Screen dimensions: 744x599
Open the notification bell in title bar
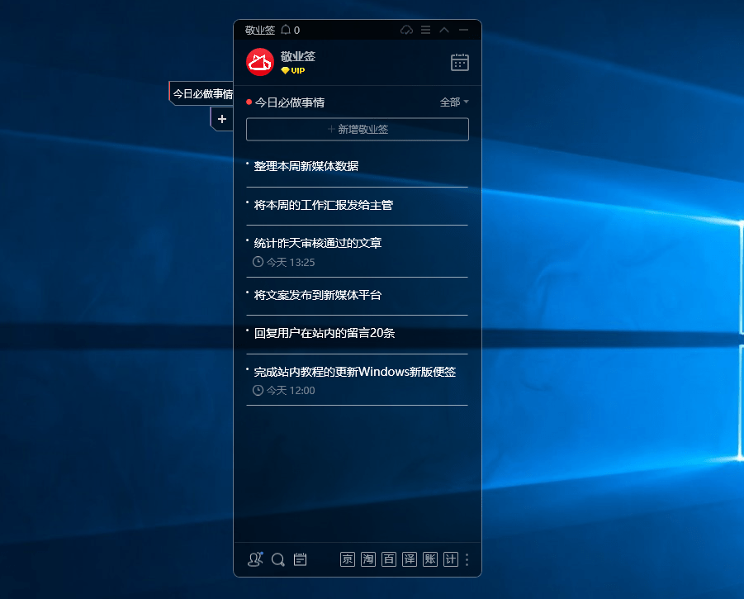click(286, 30)
